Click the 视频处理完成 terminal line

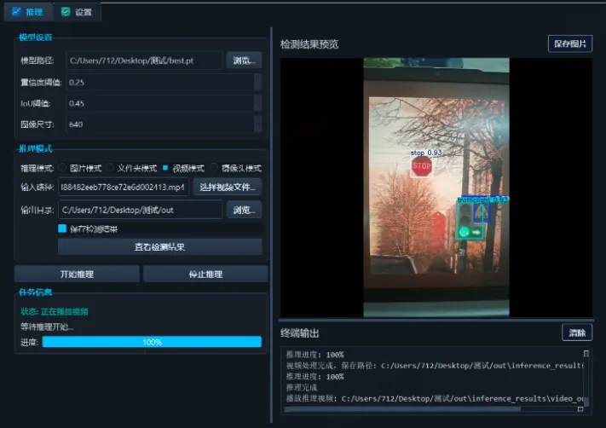[x=435, y=366]
